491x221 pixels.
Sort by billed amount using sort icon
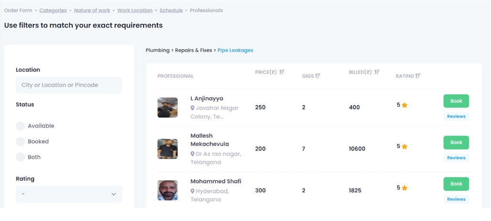(377, 72)
